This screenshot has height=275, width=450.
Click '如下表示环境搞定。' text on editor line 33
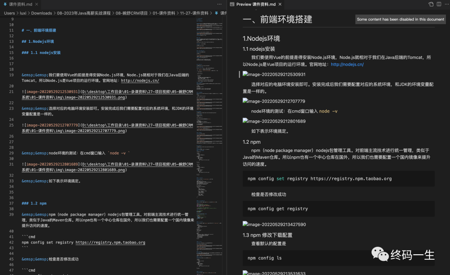pyautogui.click(x=65, y=181)
